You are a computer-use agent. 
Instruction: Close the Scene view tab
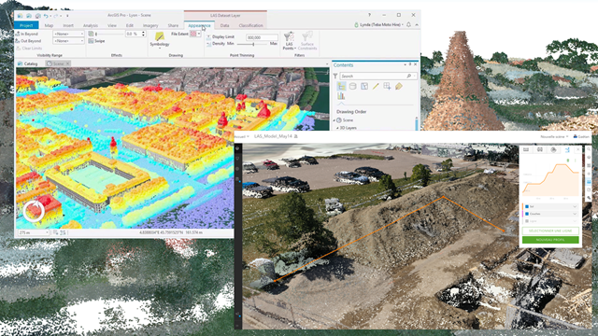tap(68, 63)
